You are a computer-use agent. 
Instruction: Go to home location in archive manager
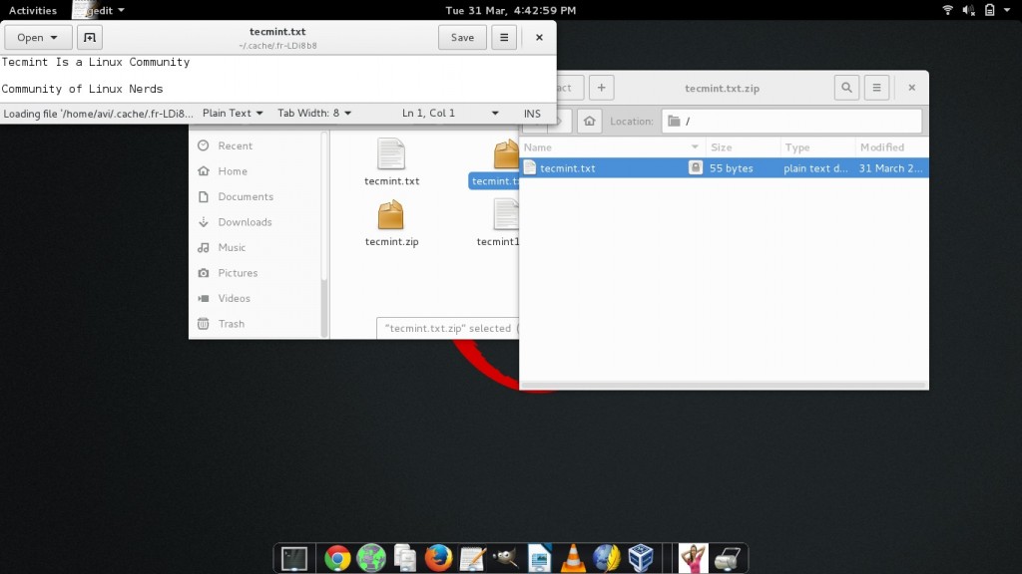coord(590,122)
